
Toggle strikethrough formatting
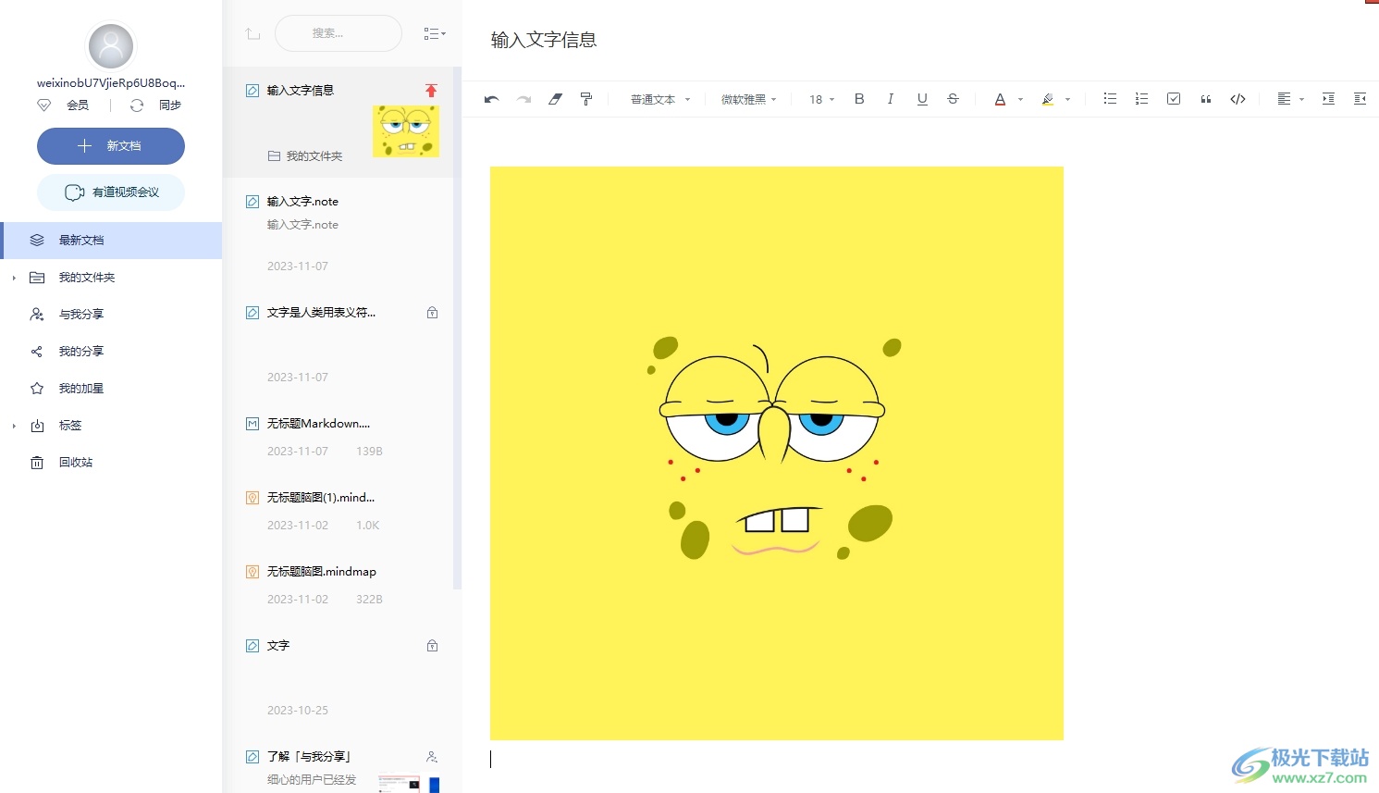coord(953,99)
